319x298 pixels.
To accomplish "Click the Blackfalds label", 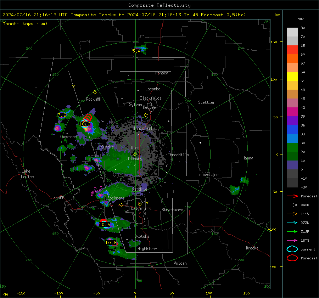I will (151, 98).
